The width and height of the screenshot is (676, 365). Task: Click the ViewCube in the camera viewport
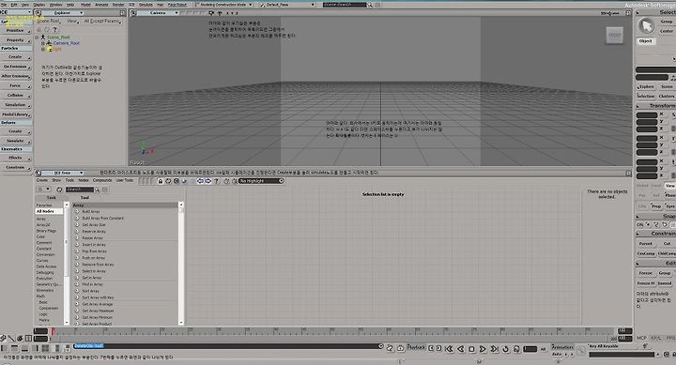pos(614,35)
